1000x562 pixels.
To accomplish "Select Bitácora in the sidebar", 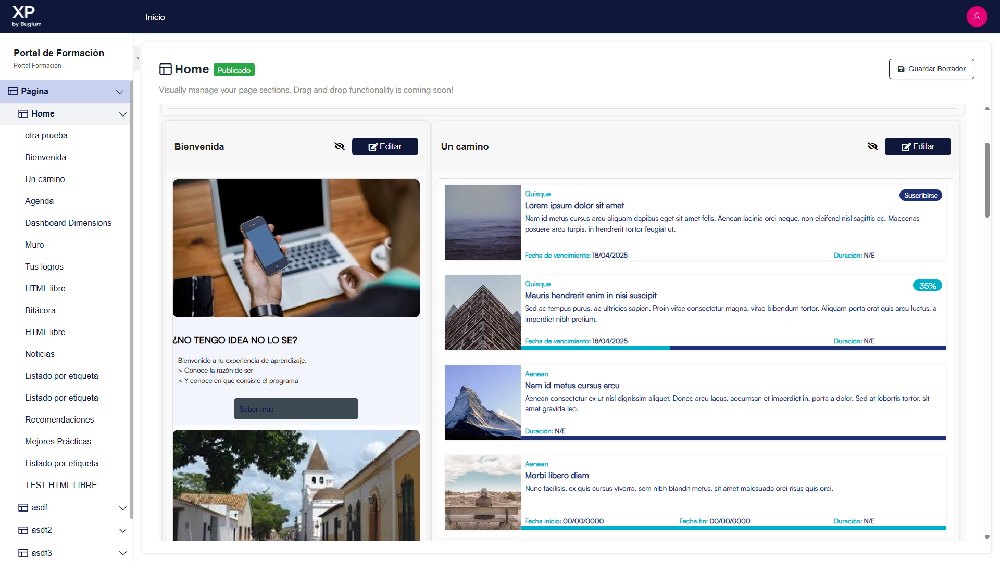I will [x=40, y=311].
